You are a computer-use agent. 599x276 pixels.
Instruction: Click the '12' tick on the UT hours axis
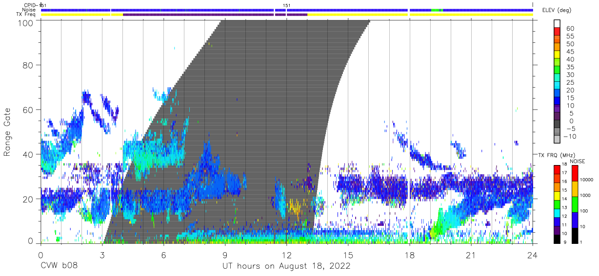[x=287, y=255]
